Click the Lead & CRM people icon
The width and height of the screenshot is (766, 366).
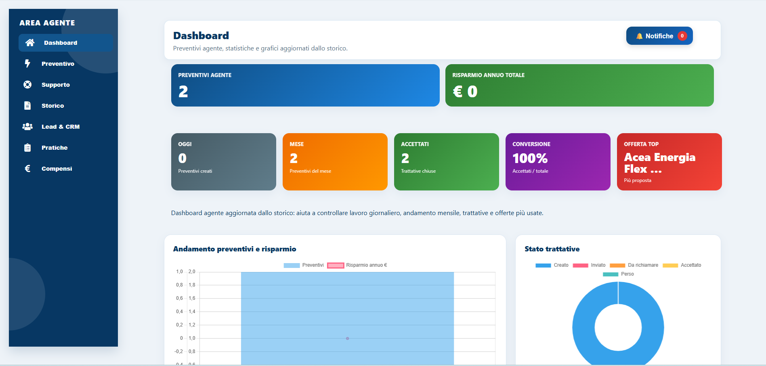(x=27, y=127)
